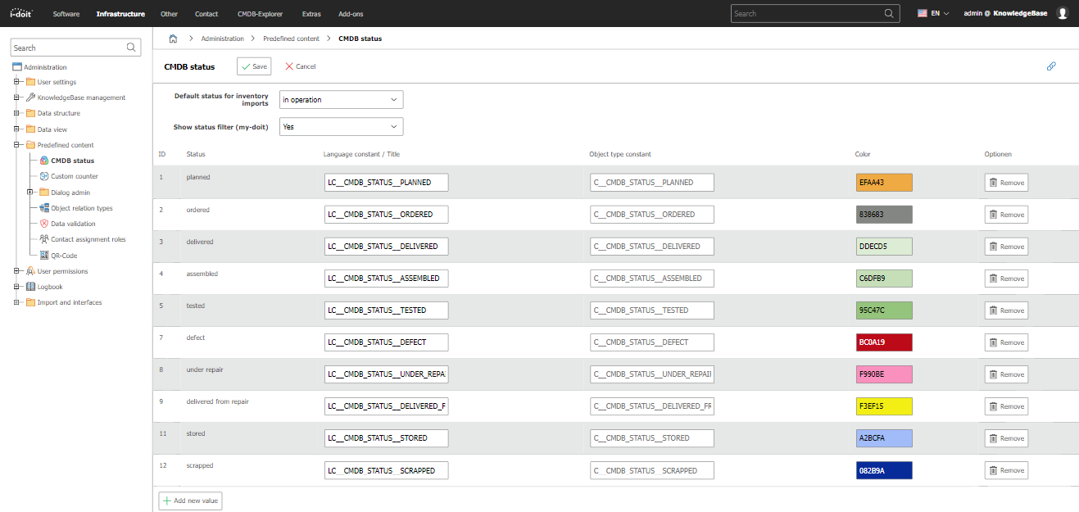Edit C__CMDB_STATUS__TESTED constant field
The image size is (1079, 512).
tap(652, 310)
